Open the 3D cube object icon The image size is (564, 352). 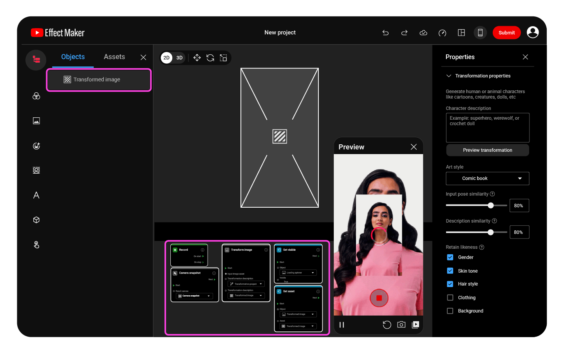pyautogui.click(x=36, y=220)
